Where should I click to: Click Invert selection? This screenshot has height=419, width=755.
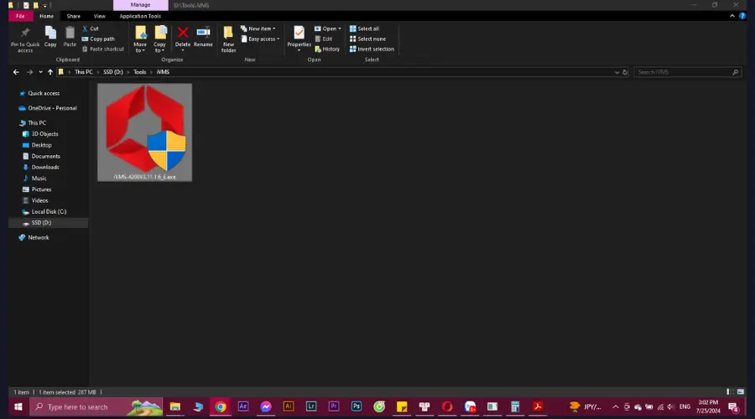[x=372, y=49]
